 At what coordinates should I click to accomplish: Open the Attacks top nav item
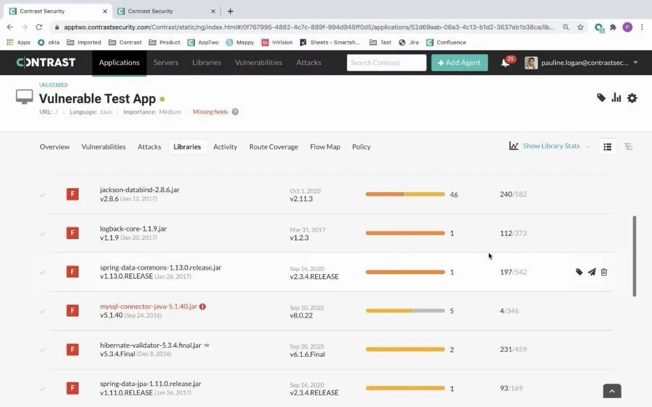coord(309,63)
